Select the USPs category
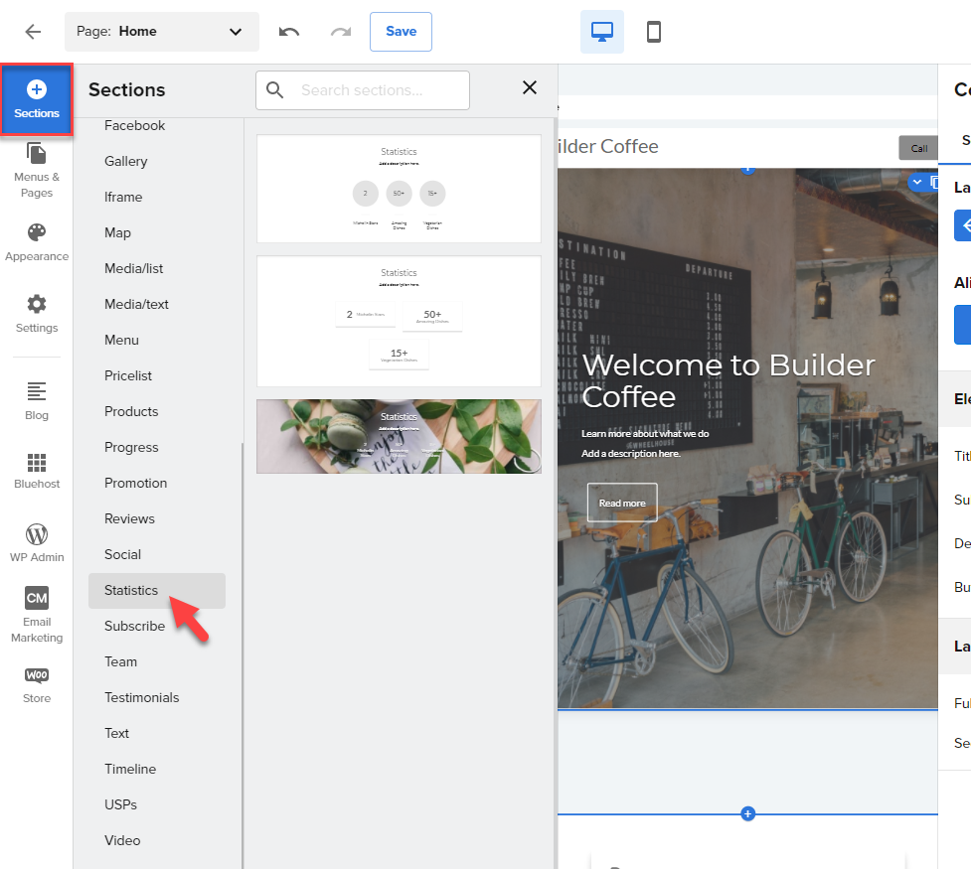 click(x=121, y=805)
